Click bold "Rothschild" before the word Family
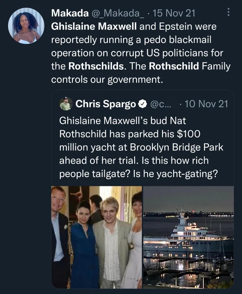242x294 pixels. click(x=174, y=67)
